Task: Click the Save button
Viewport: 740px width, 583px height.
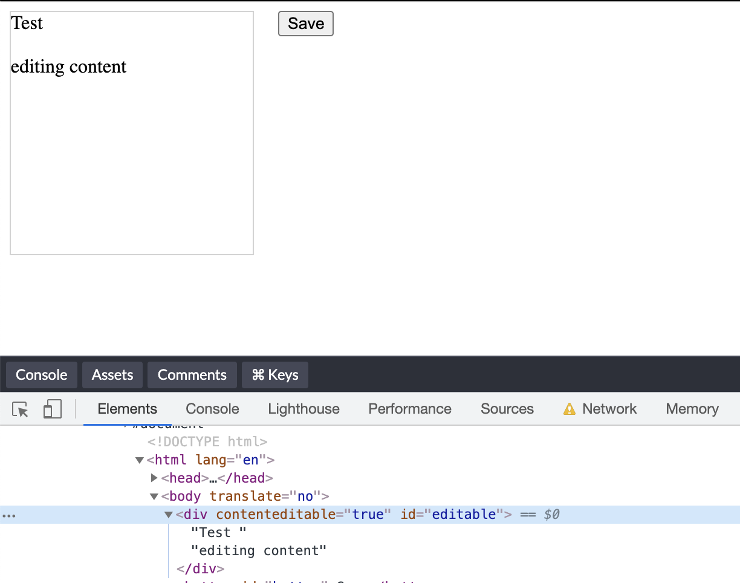Action: point(305,24)
